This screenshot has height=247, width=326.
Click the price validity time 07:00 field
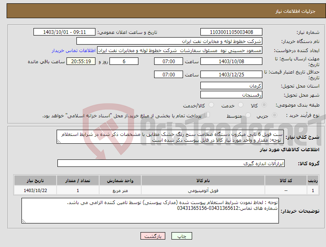click(x=169, y=74)
